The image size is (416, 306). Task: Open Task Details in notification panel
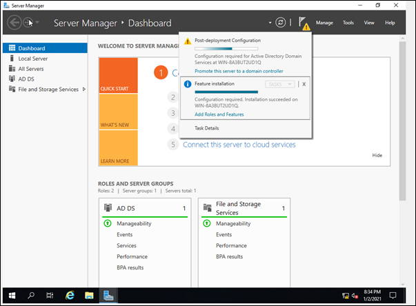pyautogui.click(x=207, y=128)
